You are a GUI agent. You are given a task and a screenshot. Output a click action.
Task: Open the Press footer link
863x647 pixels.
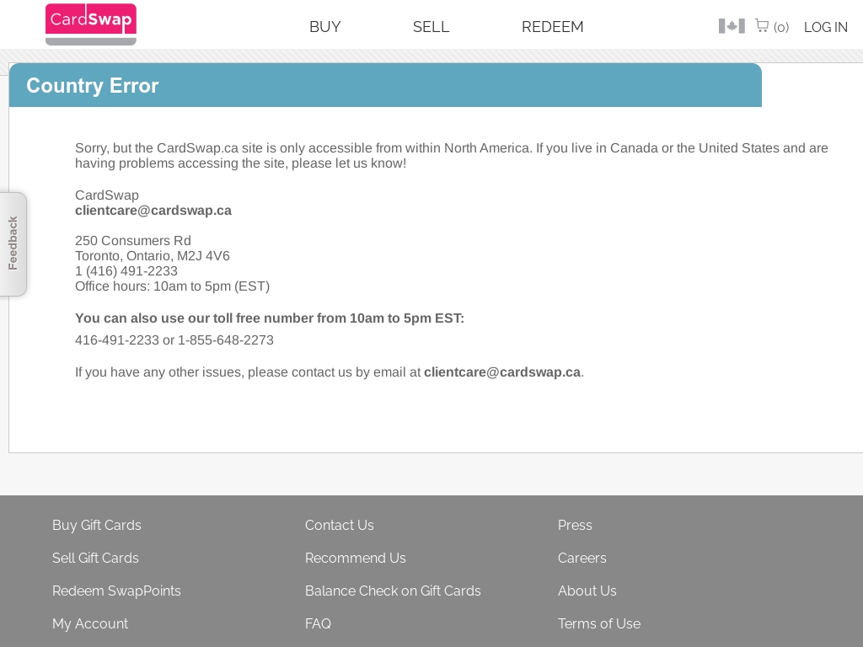(575, 526)
